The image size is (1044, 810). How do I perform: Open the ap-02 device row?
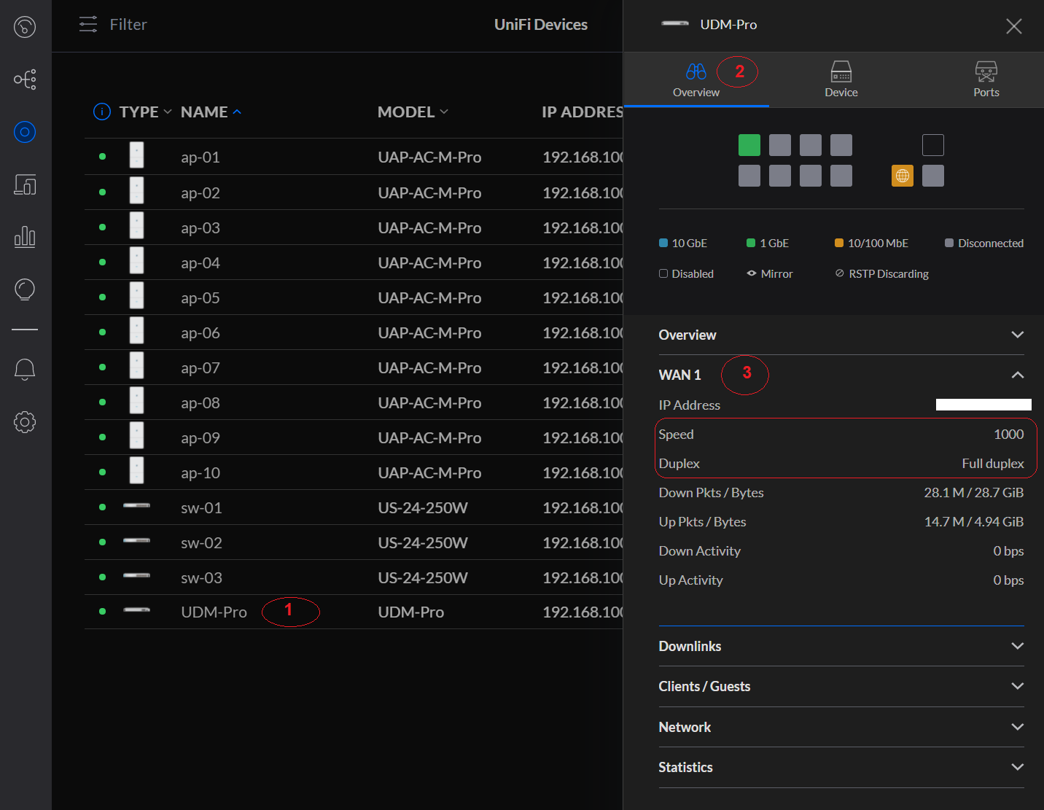point(354,192)
